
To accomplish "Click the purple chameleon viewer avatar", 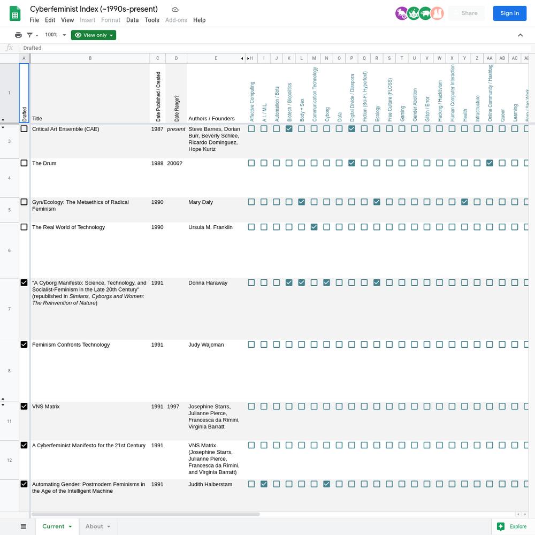I will tap(402, 13).
